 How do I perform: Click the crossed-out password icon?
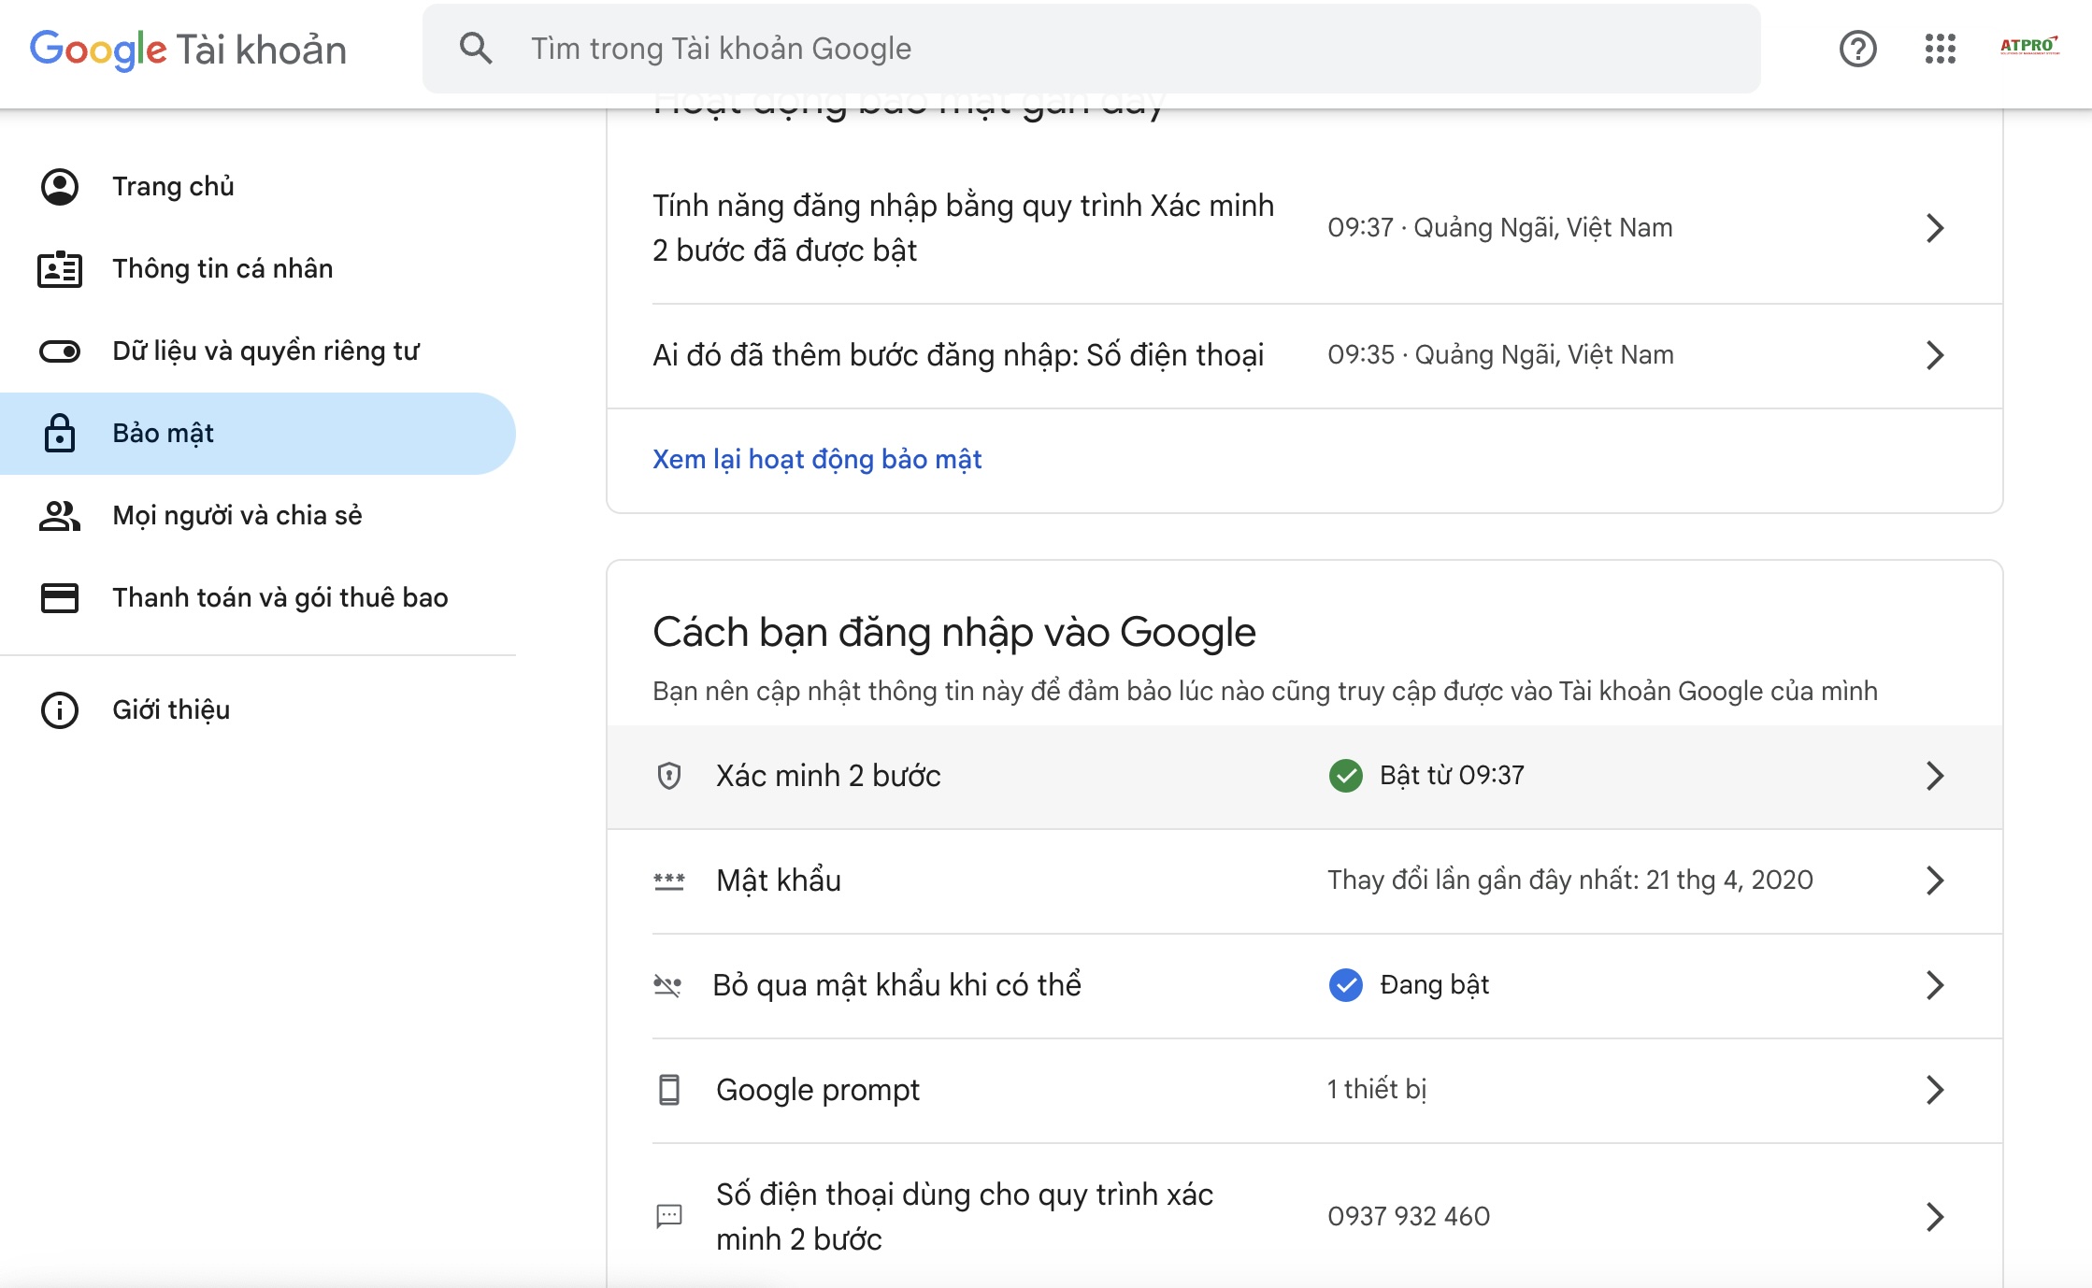[667, 985]
